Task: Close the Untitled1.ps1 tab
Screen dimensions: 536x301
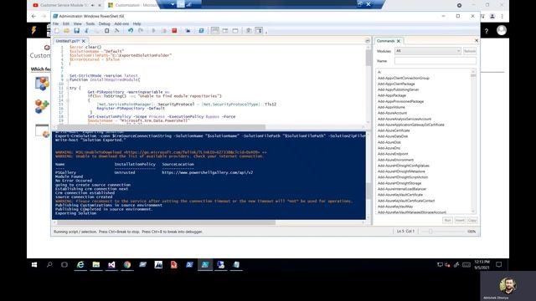Action: click(x=84, y=41)
